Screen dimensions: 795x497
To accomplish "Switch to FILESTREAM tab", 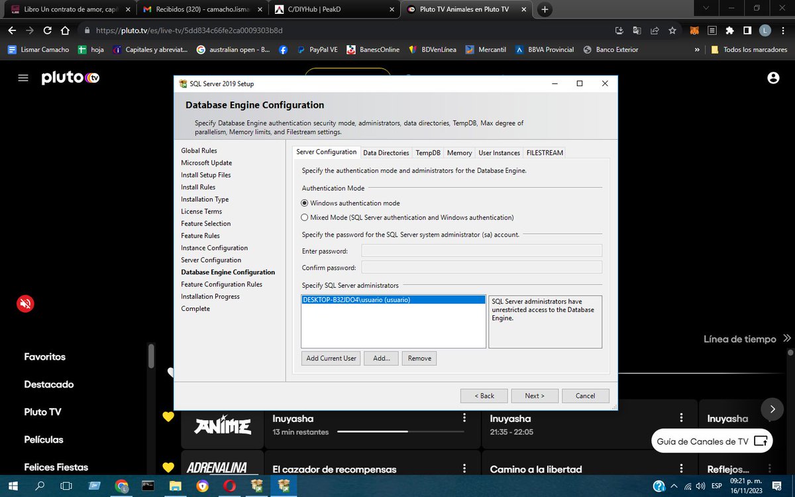I will point(545,153).
